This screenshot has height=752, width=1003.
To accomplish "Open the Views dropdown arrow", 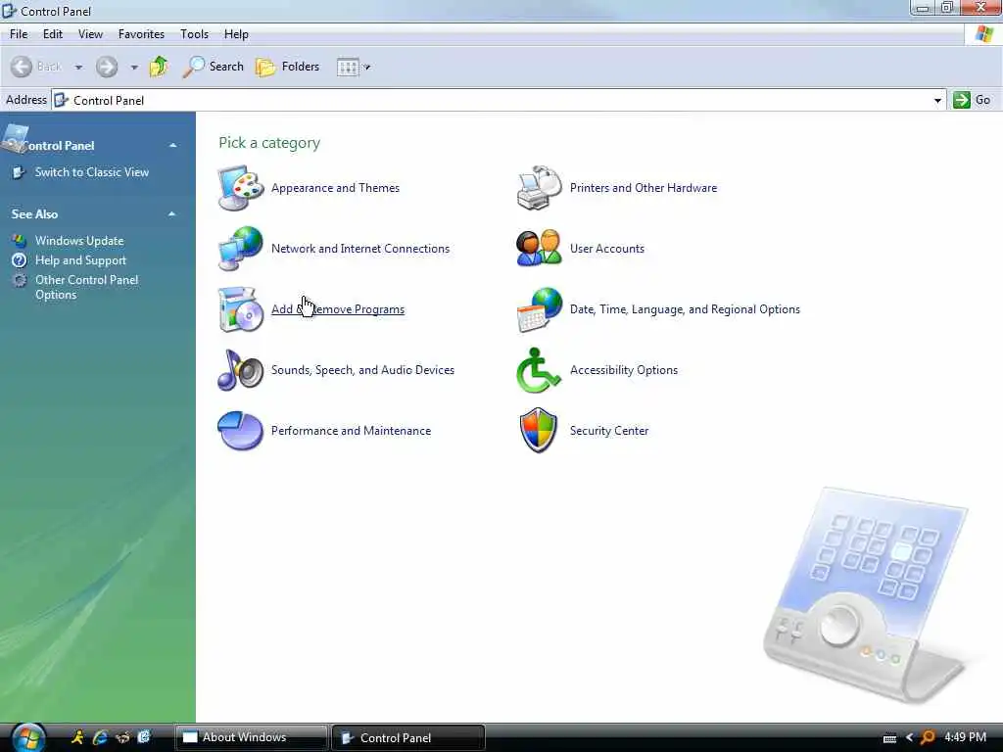I will coord(367,68).
